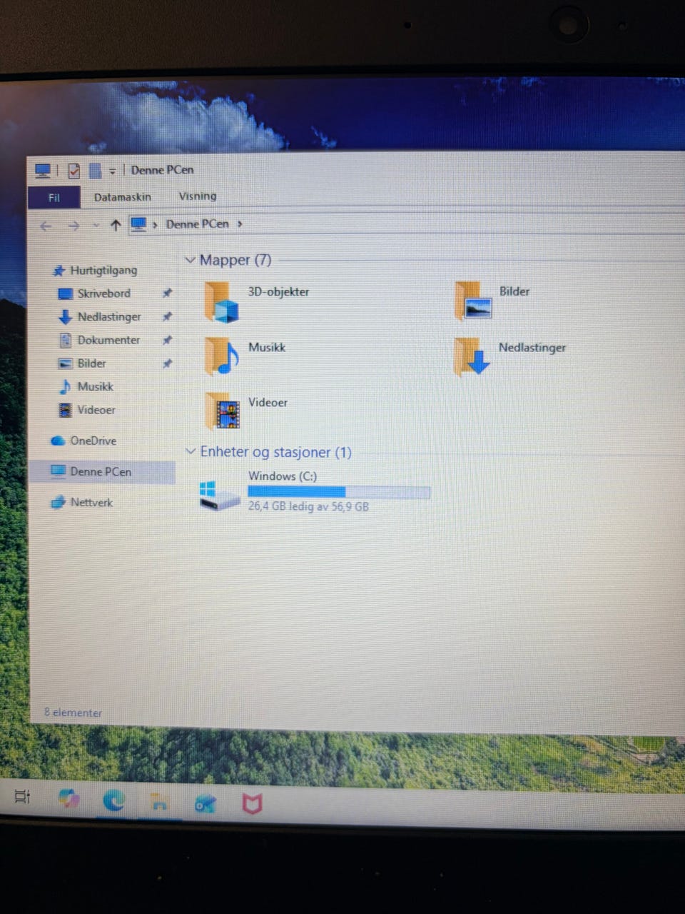Image resolution: width=685 pixels, height=914 pixels.
Task: Click the New folder icon in the title bar
Action: click(95, 171)
